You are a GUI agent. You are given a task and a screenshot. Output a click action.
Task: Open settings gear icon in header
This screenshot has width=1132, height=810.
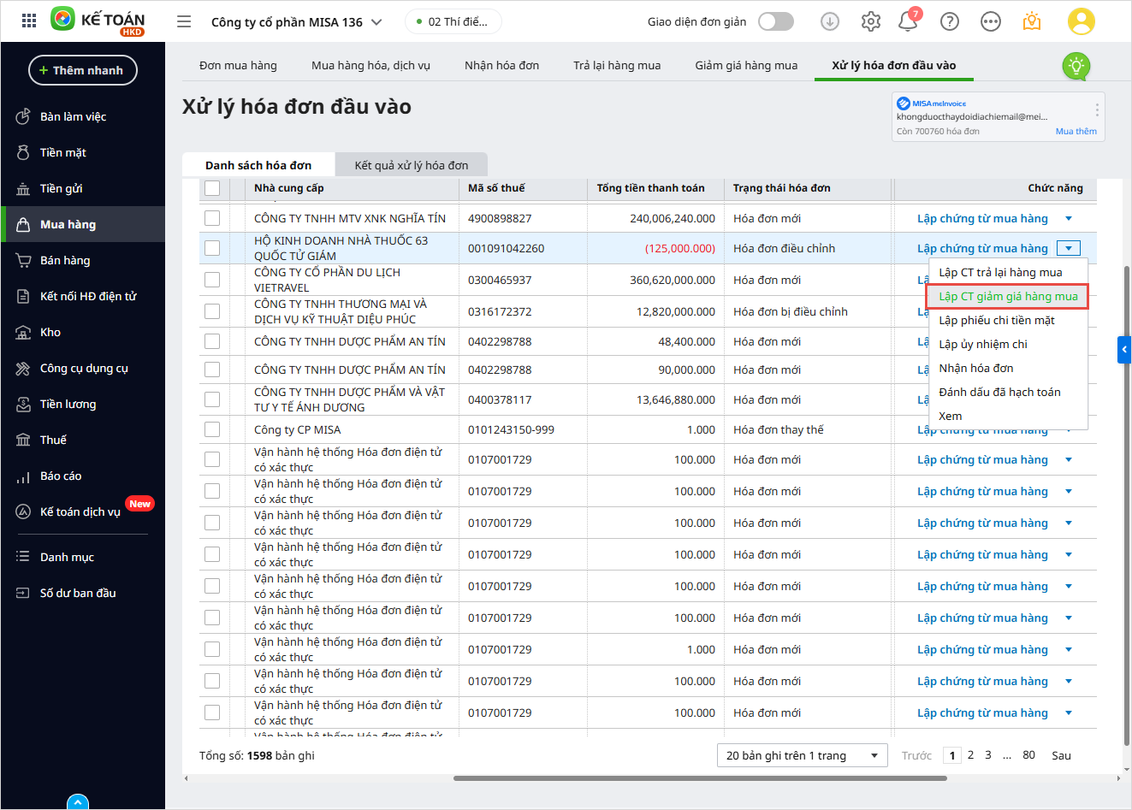(871, 21)
